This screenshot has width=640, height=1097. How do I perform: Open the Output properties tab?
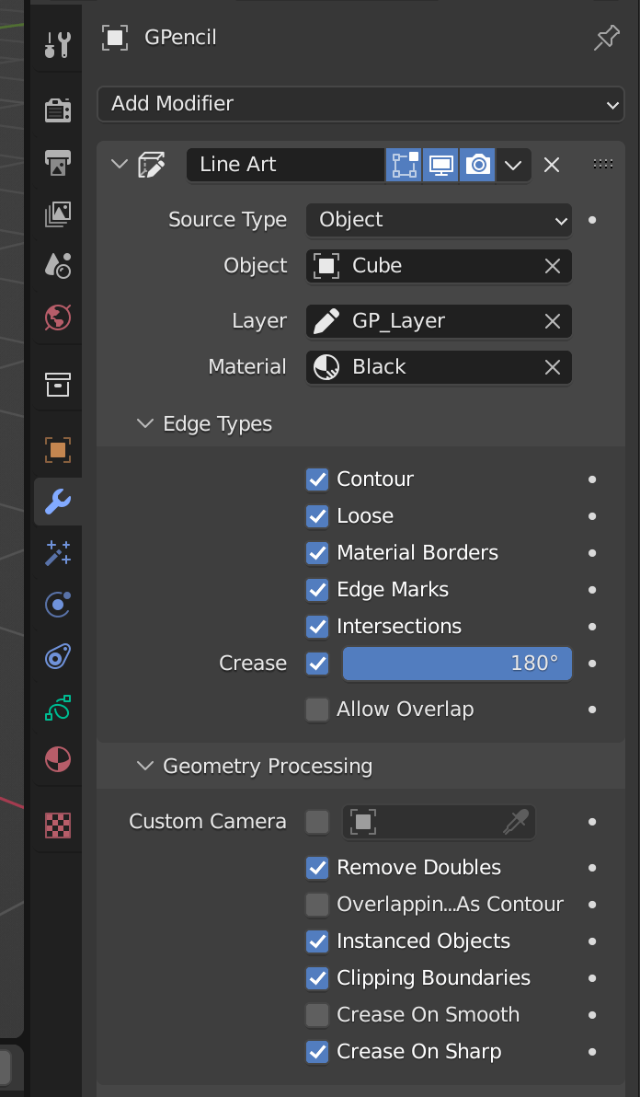click(58, 163)
